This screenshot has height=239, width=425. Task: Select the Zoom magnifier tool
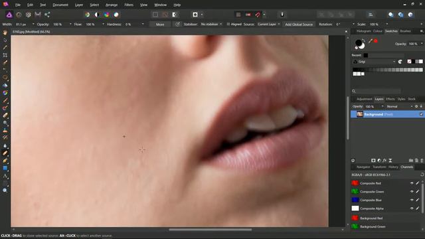tap(5, 191)
